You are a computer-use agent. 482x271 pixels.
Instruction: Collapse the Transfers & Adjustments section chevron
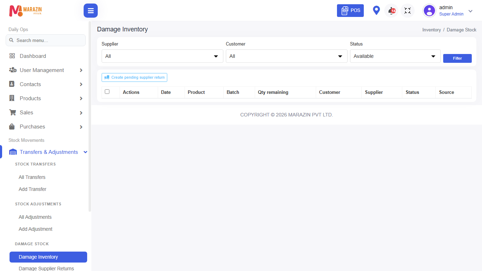(x=85, y=152)
